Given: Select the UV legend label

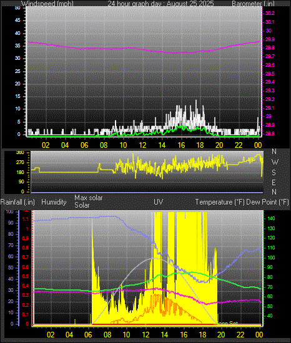Looking at the screenshot, I should [159, 201].
